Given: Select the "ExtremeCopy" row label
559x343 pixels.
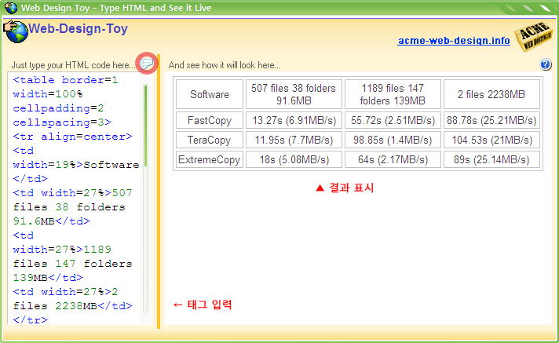Looking at the screenshot, I should pyautogui.click(x=210, y=159).
